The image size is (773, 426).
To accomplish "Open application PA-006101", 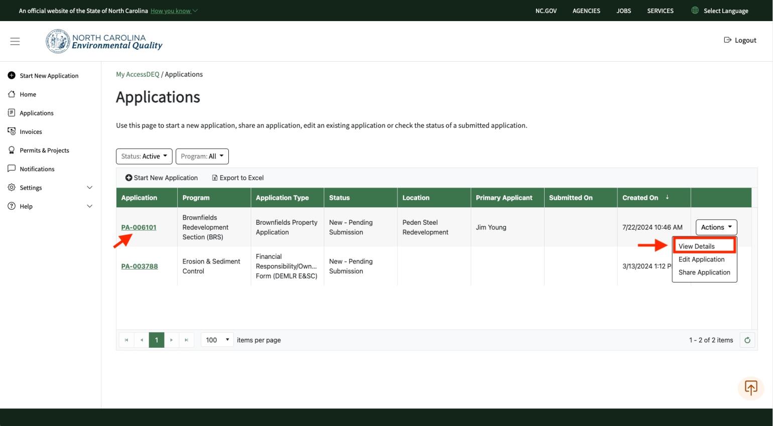I will coord(139,227).
